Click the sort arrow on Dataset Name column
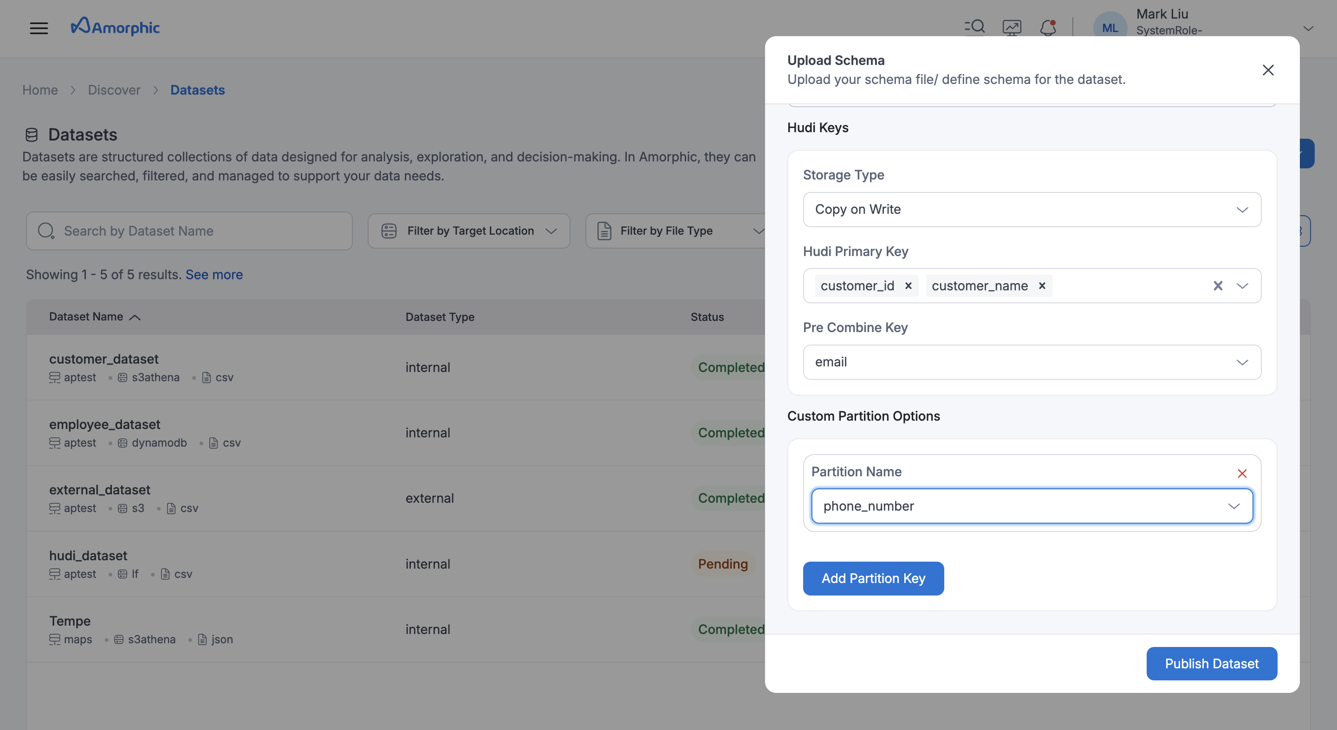The image size is (1337, 730). point(135,317)
